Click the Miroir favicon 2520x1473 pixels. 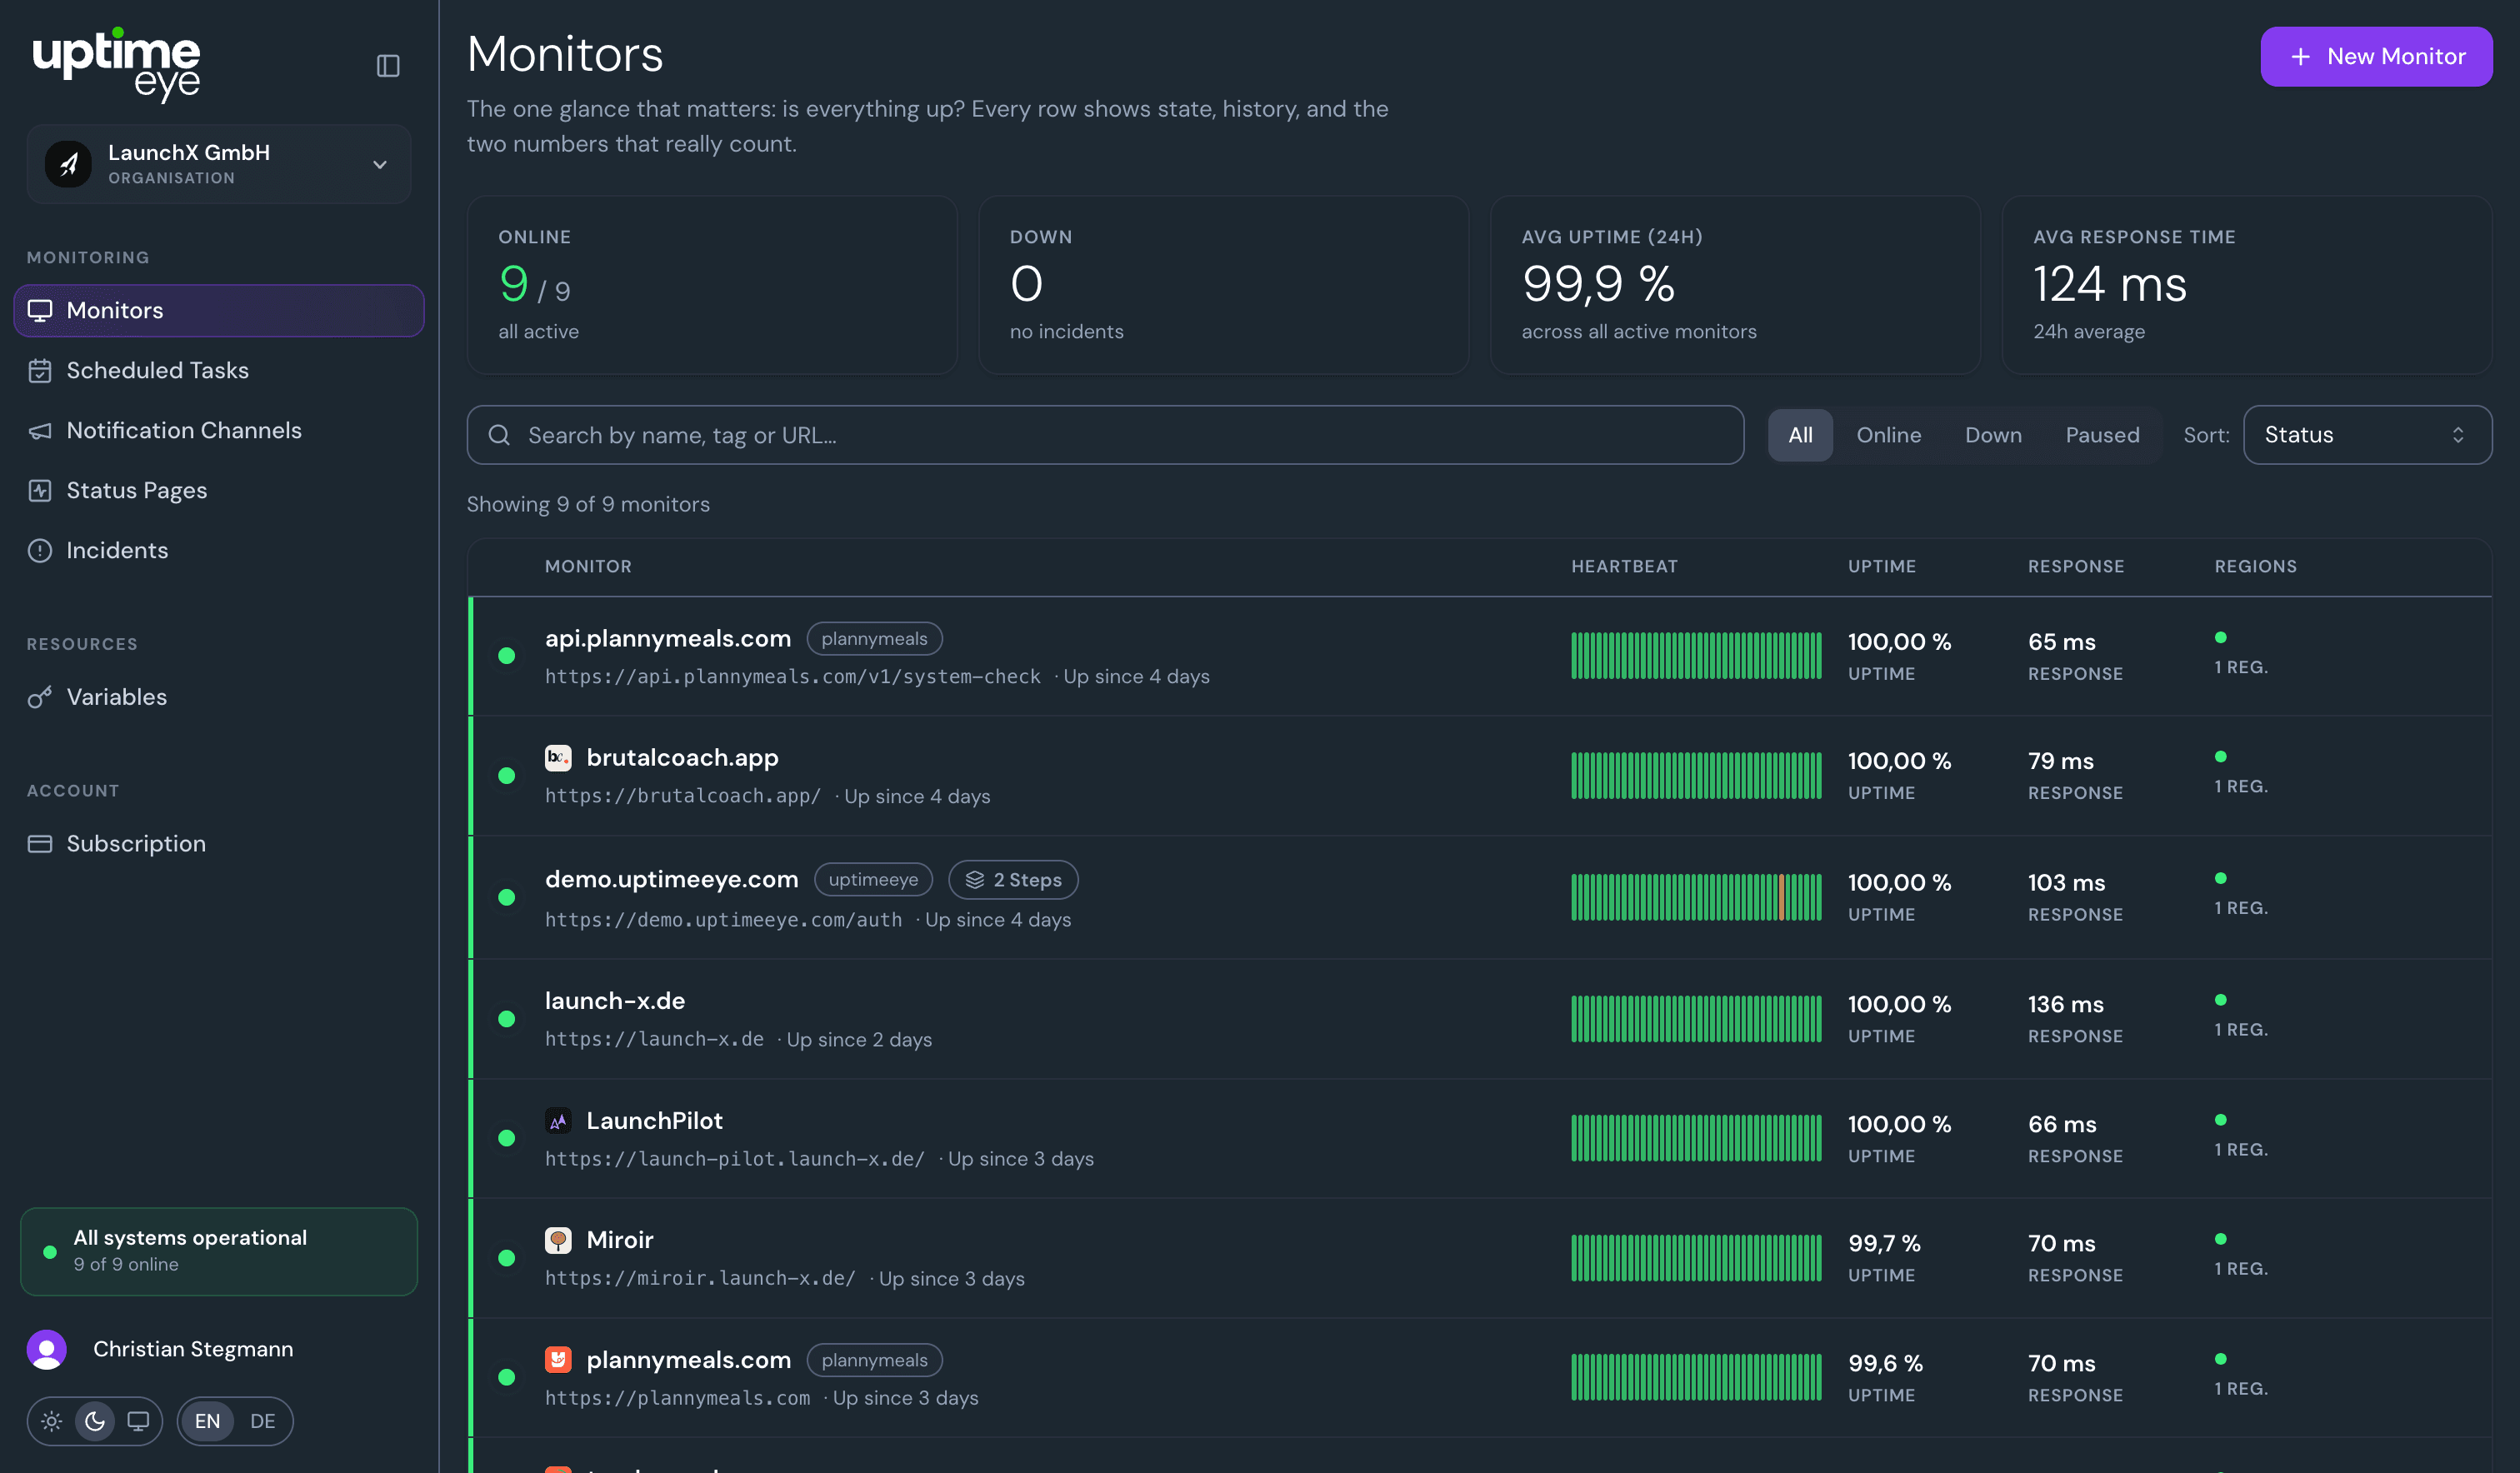[x=558, y=1240]
